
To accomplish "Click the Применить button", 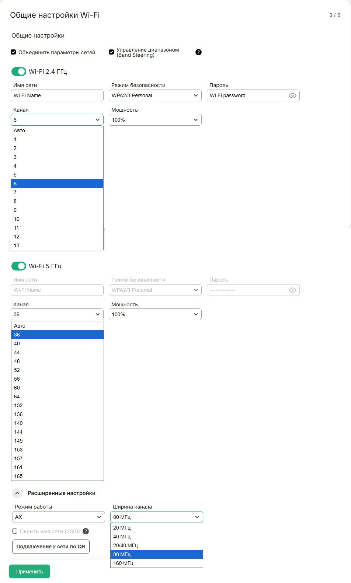I will 29,572.
